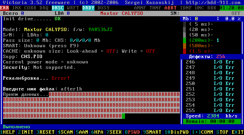Select defect row 254 I/O Err

210,105
